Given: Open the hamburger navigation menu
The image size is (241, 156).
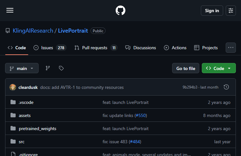Looking at the screenshot, I should 10,10.
